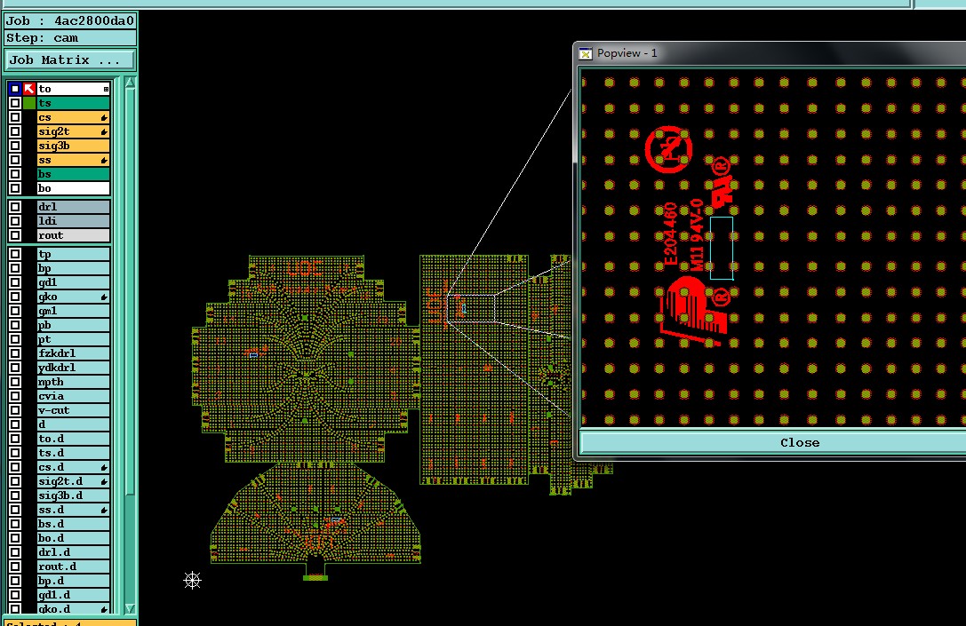
Task: Click the hand icon on the cs.d layer
Action: point(104,467)
